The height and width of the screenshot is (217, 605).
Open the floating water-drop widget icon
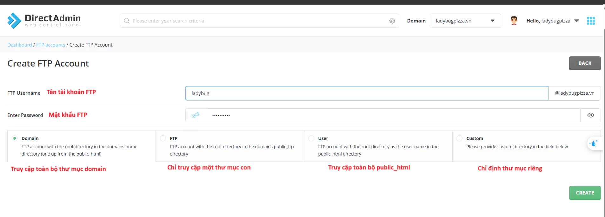point(594,144)
